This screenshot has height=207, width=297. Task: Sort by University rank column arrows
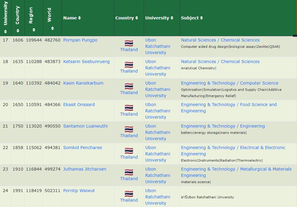tap(5, 31)
